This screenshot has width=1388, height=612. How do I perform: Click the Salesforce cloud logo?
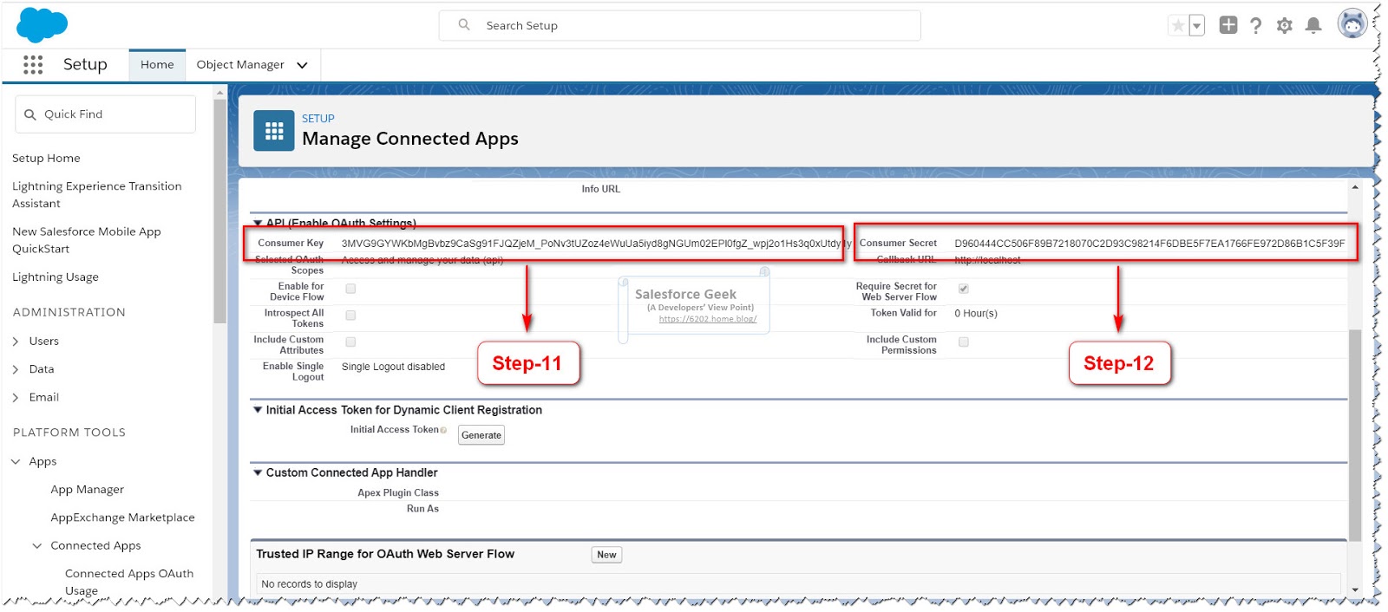pos(42,25)
